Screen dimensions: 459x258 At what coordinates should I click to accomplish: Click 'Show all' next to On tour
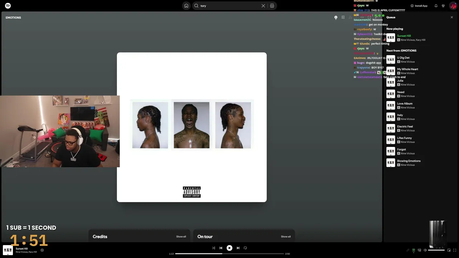pyautogui.click(x=286, y=236)
